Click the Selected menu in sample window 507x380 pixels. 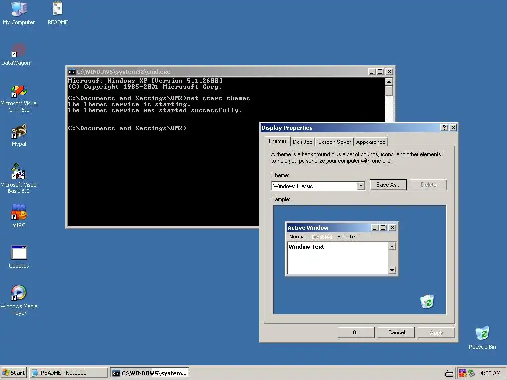347,237
